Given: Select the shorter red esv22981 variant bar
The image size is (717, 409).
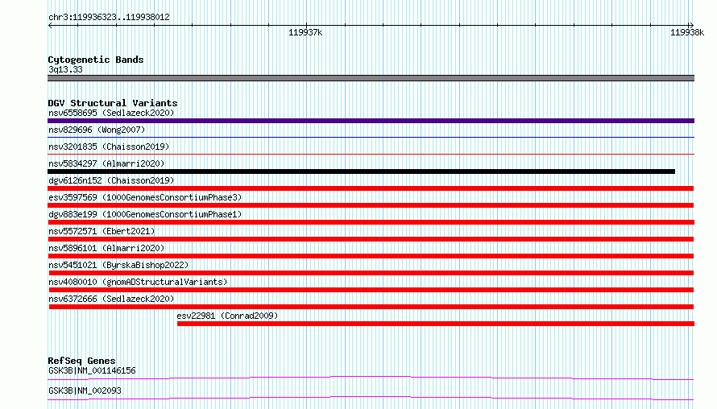Looking at the screenshot, I should pyautogui.click(x=436, y=324).
